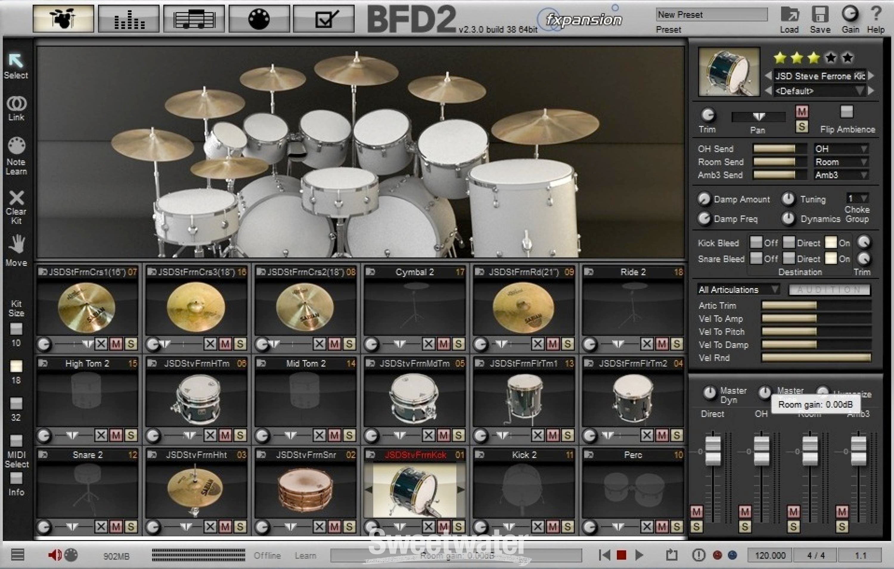
Task: Click the AUDITION button
Action: 829,289
